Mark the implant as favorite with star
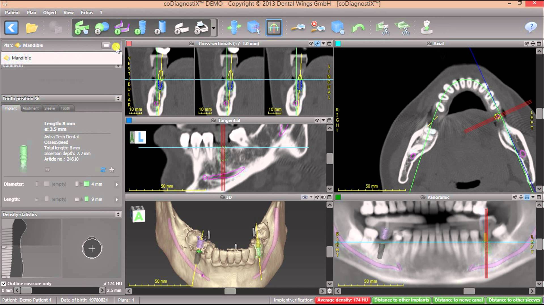The height and width of the screenshot is (305, 544). coord(112,170)
